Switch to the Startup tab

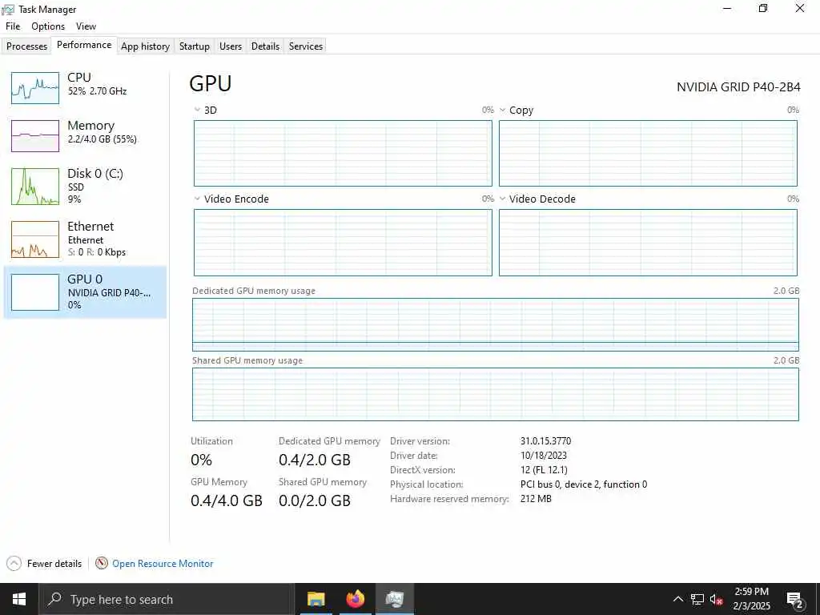click(x=194, y=46)
